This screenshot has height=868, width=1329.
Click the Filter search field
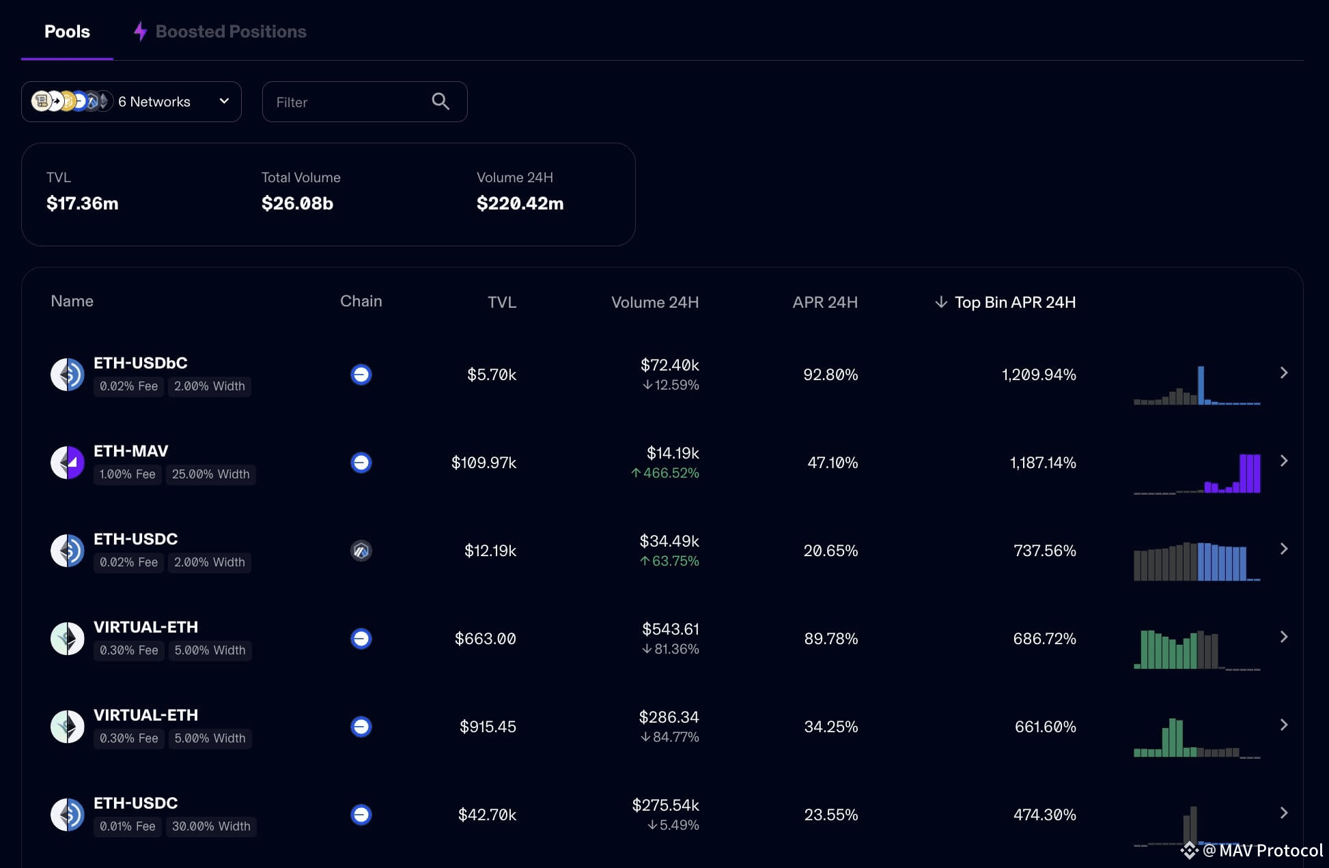[365, 102]
